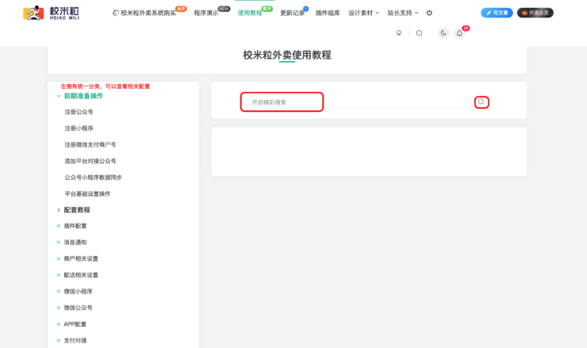
Task: Click the 校米粒 site logo
Action: click(51, 13)
